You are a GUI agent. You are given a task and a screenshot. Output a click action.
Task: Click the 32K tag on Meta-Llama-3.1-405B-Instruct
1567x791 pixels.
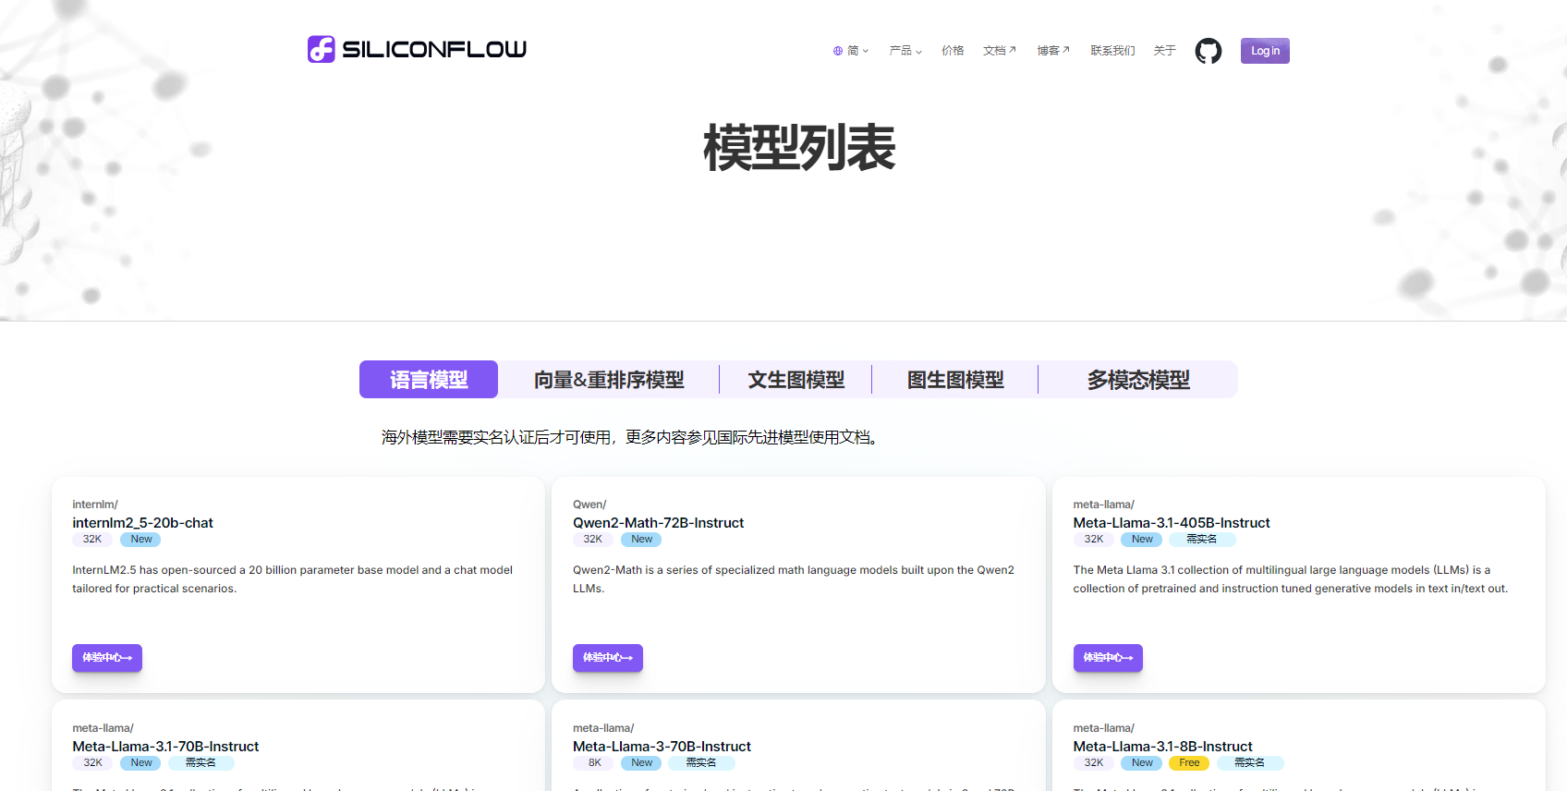(x=1094, y=540)
